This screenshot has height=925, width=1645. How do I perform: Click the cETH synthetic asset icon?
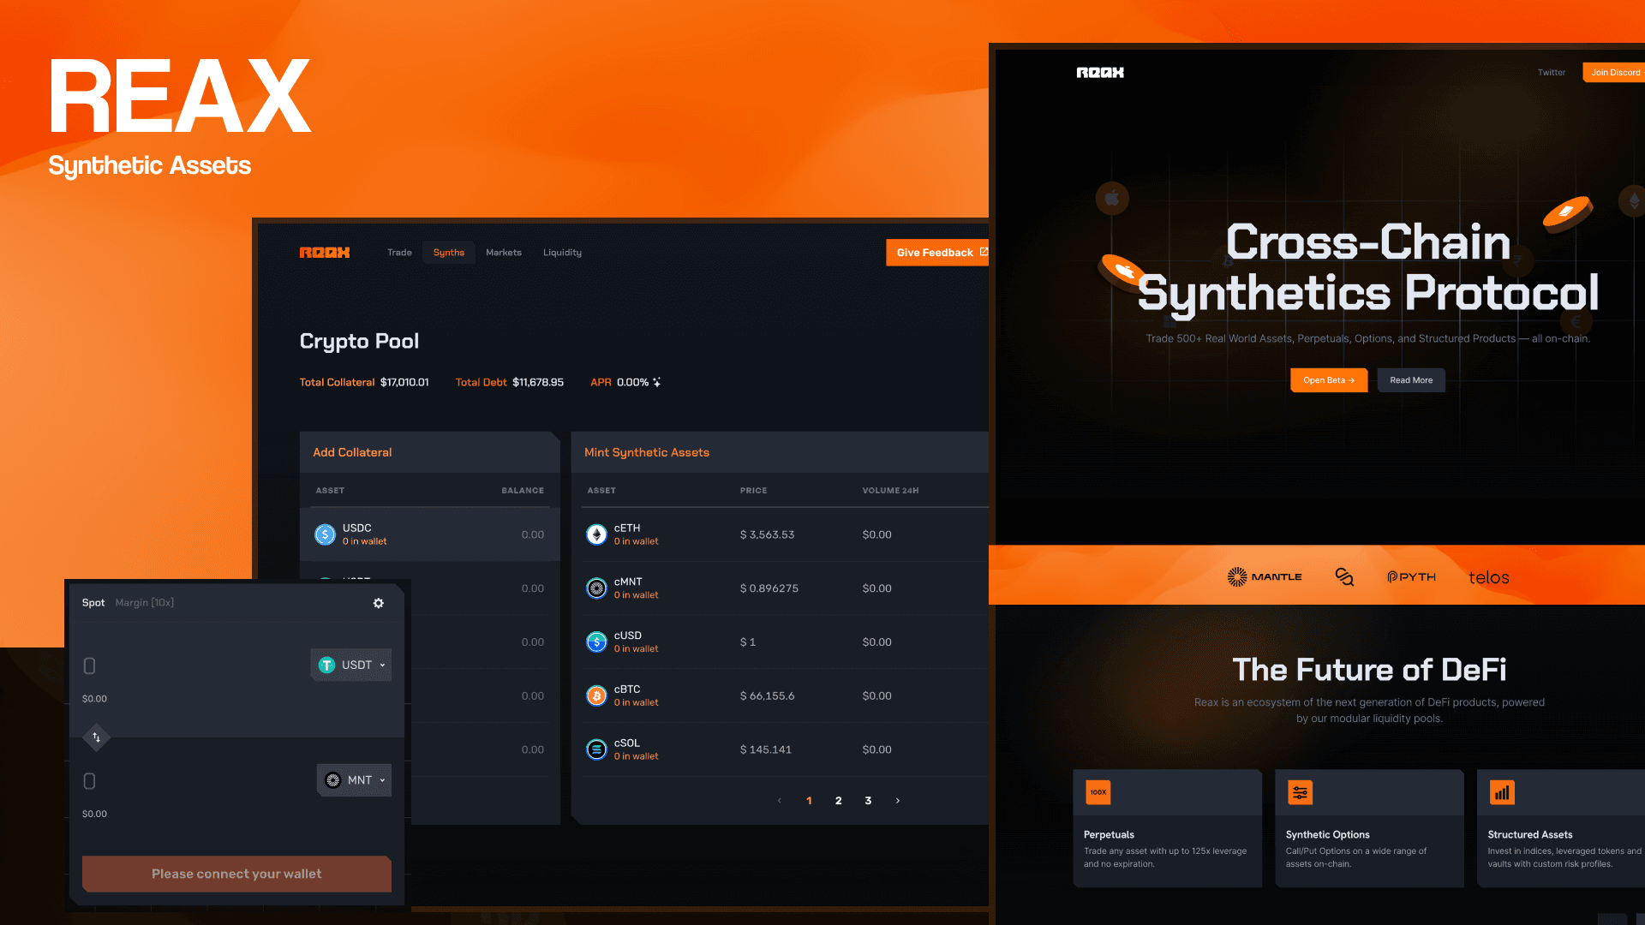(x=595, y=533)
